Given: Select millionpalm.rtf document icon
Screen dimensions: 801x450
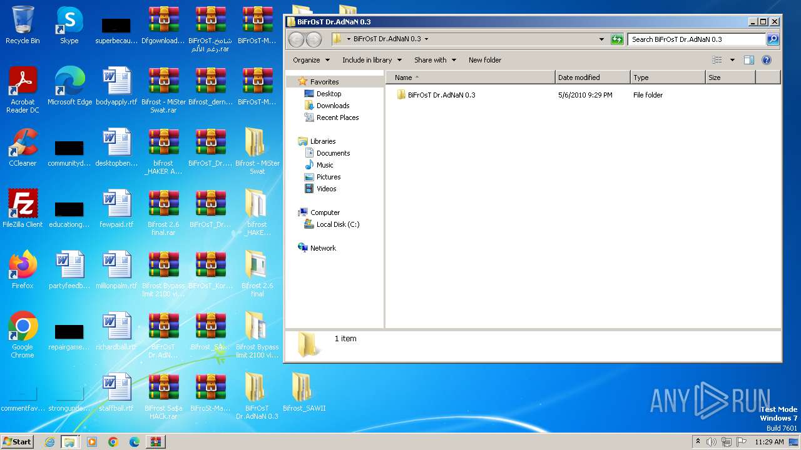Looking at the screenshot, I should 116,270.
